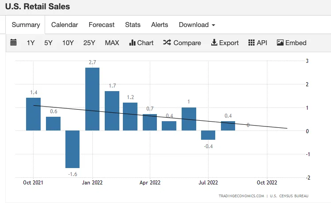The height and width of the screenshot is (203, 331).
Task: Pick the 25Y time range
Action: pyautogui.click(x=89, y=43)
